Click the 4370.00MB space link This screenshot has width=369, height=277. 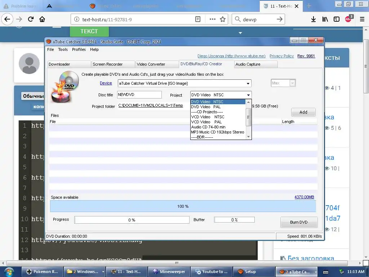(x=304, y=197)
